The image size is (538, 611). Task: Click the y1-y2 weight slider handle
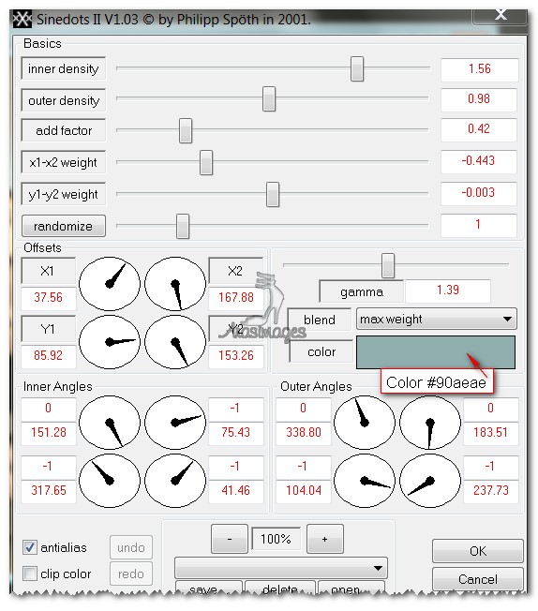[x=273, y=194]
